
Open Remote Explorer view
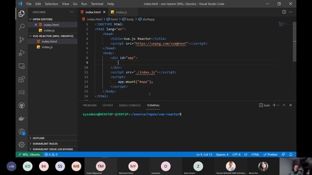point(21,66)
